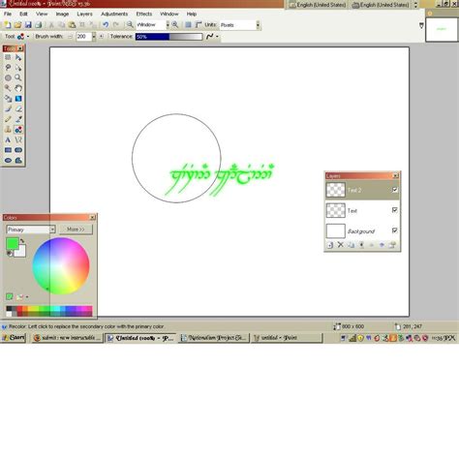
Task: Open the sampling mode dropdown arrow
Action: (217, 37)
